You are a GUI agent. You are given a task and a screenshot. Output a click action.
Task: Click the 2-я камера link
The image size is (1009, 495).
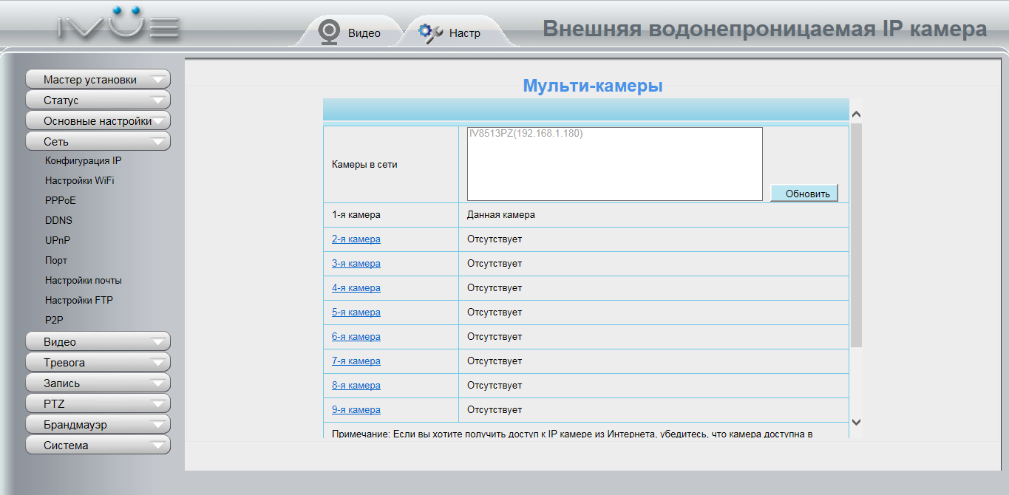(356, 239)
